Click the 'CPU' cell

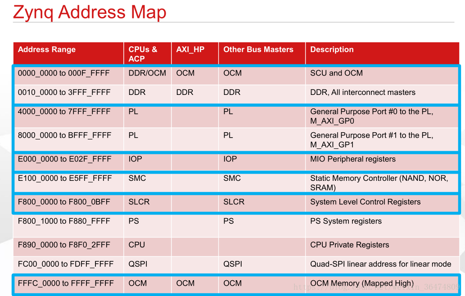(137, 245)
